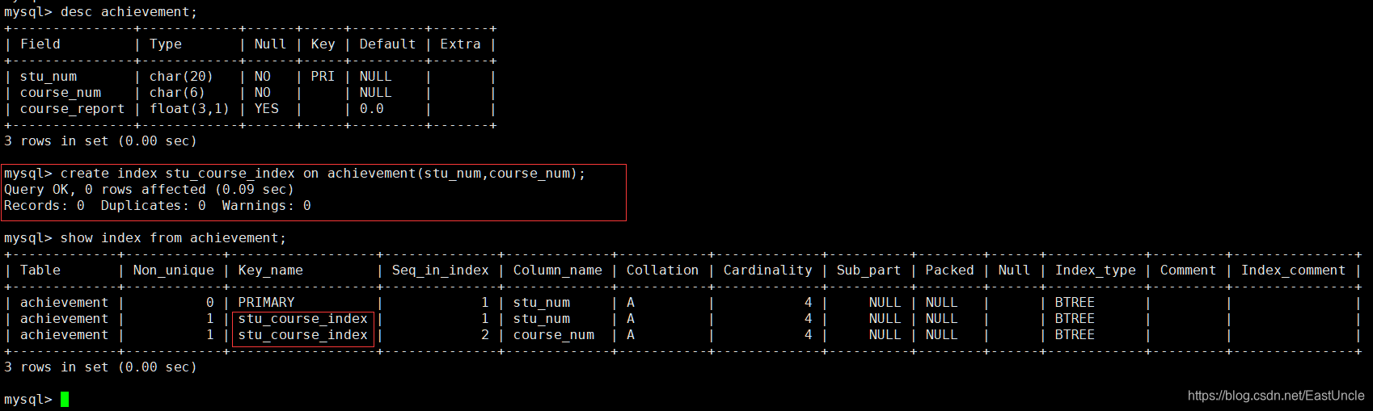Click the 'Table' column header
The width and height of the screenshot is (1373, 411).
[40, 271]
